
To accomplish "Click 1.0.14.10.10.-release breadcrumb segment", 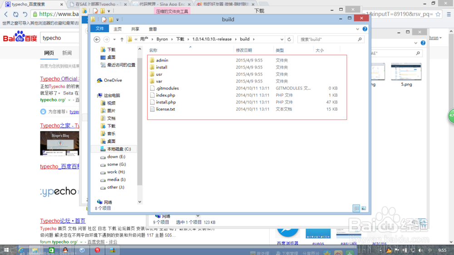I will point(212,39).
